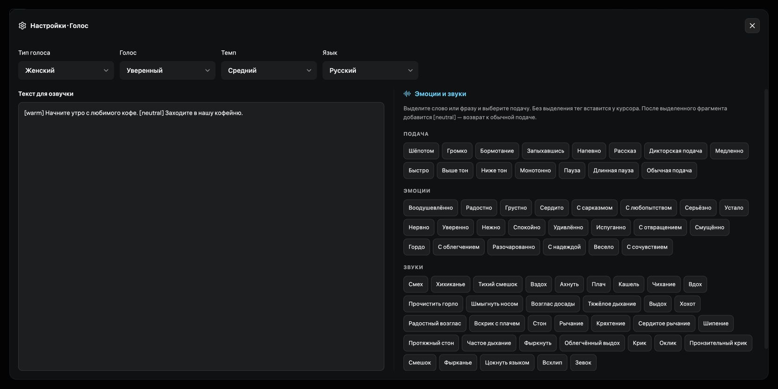Add the Тихий смешок sound

point(498,284)
